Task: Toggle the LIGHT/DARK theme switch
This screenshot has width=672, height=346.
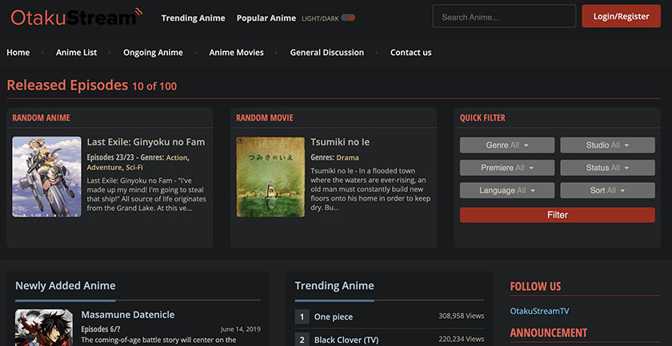Action: (x=348, y=18)
